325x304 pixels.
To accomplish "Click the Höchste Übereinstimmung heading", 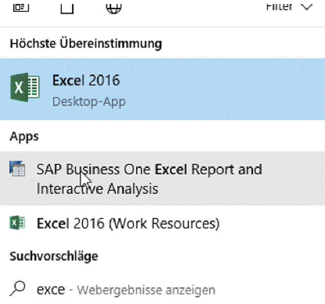I will 86,43.
